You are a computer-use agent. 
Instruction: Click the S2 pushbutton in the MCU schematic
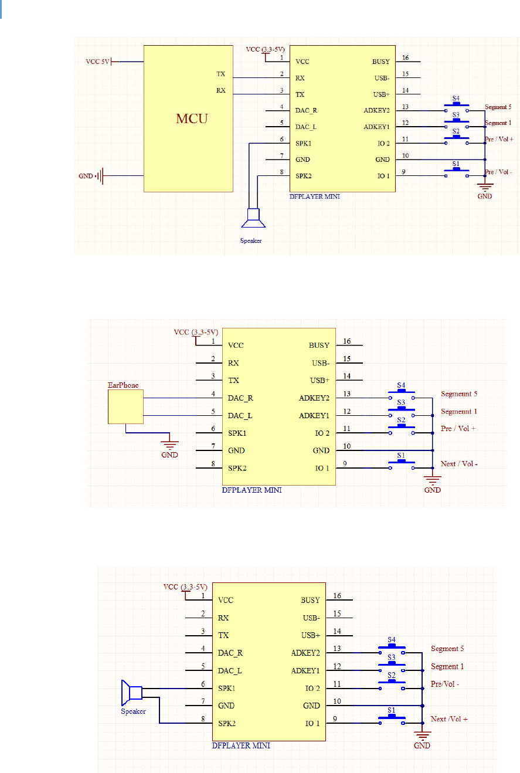click(456, 141)
